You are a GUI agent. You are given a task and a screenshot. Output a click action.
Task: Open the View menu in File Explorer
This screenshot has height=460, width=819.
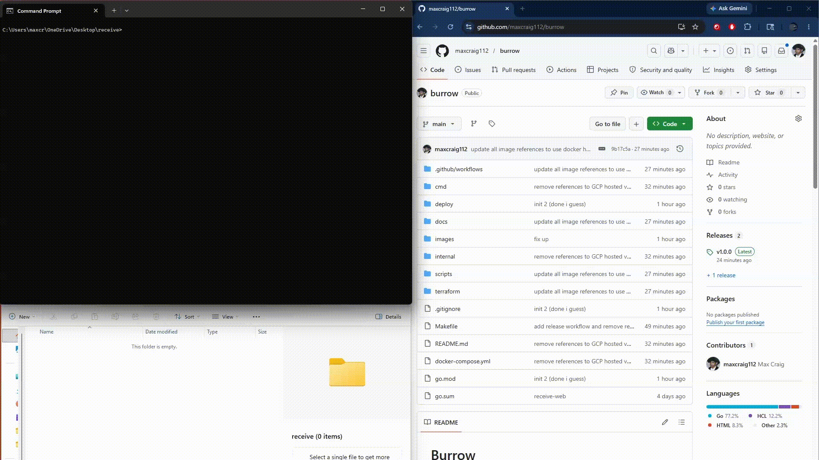(x=225, y=316)
